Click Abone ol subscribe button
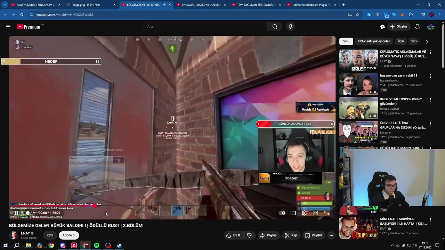Screen dimensions: 445x250 click(x=69, y=235)
